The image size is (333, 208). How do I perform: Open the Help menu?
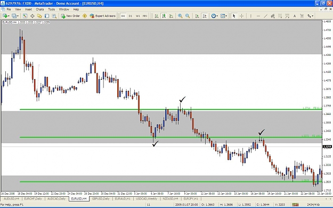pos(76,10)
